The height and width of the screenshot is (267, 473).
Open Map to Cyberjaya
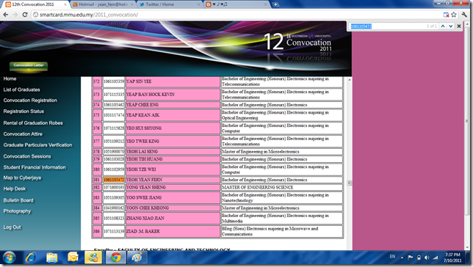(x=22, y=178)
